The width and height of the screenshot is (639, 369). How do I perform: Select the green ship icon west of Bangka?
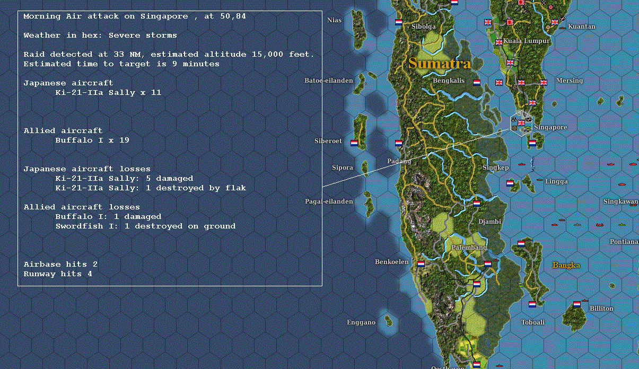pos(522,285)
